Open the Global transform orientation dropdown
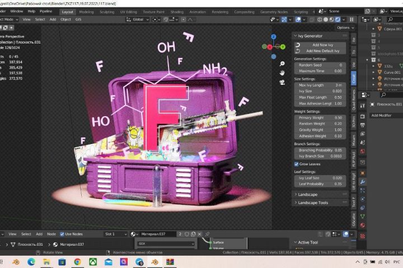Image resolution: width=403 pixels, height=268 pixels. (x=138, y=20)
